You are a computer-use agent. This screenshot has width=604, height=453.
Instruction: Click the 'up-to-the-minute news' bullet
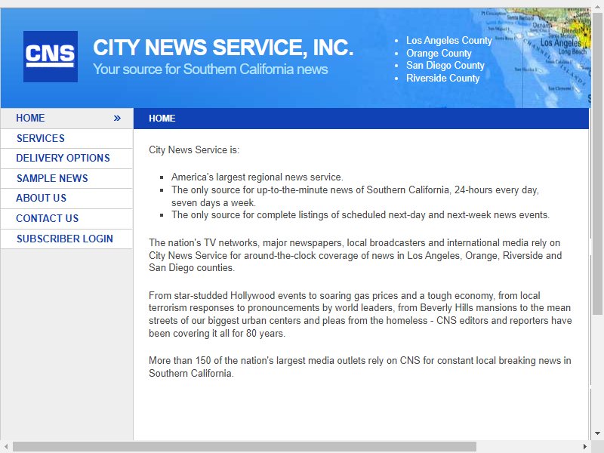[x=355, y=196]
